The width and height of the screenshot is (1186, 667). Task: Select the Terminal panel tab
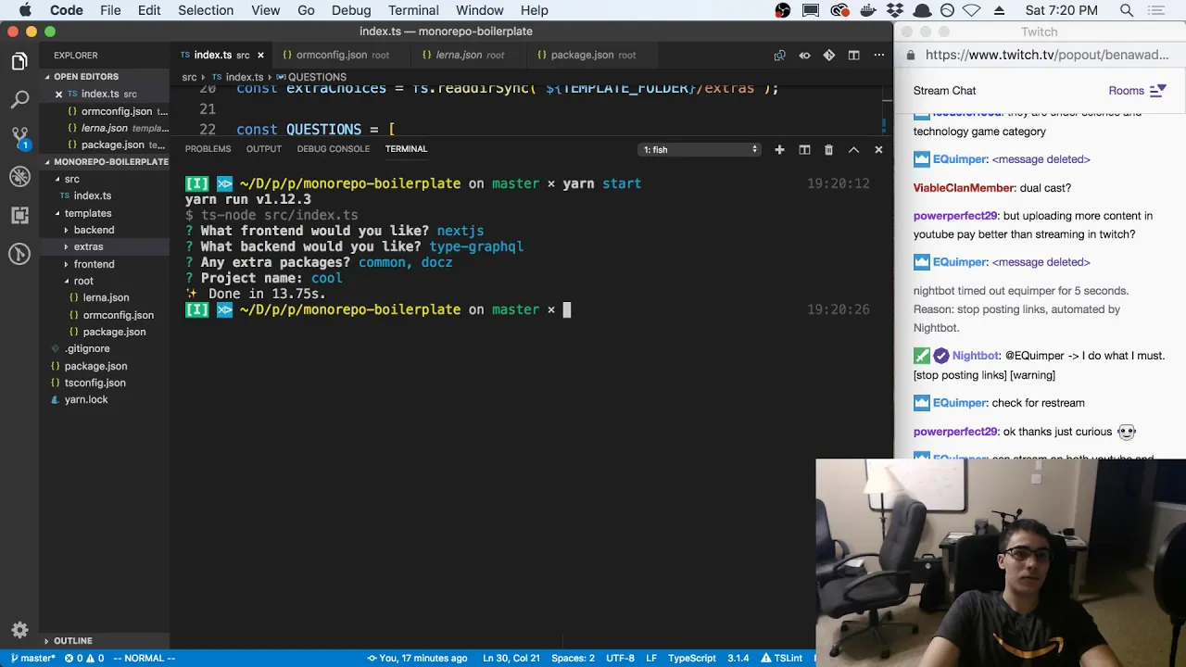[406, 149]
